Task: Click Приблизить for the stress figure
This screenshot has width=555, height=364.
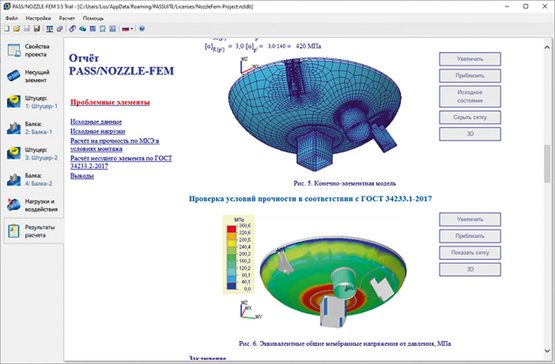Action: (470, 236)
